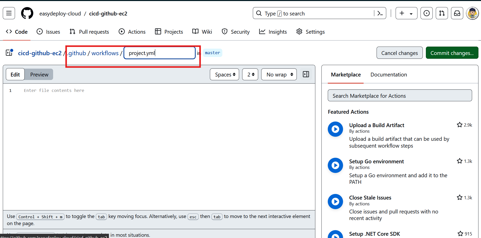Image resolution: width=481 pixels, height=238 pixels.
Task: Expand the create new dropdown arrow
Action: 411,14
